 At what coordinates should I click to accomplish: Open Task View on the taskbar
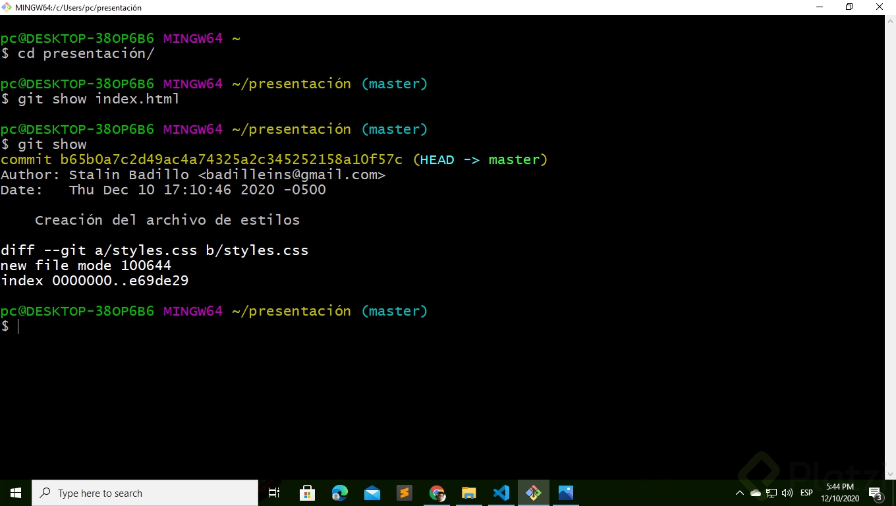point(274,493)
